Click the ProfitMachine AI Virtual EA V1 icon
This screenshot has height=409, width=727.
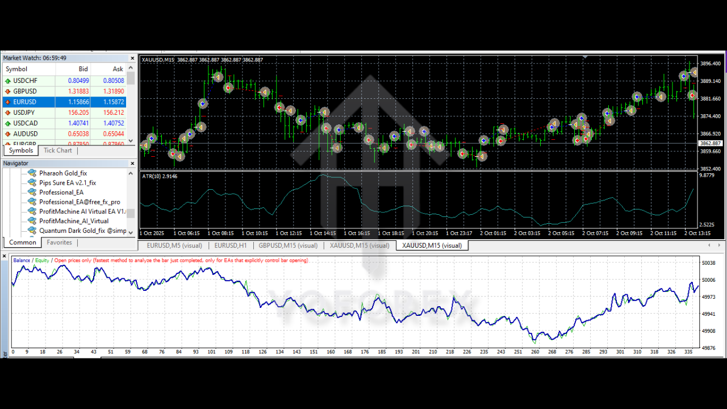pyautogui.click(x=32, y=211)
